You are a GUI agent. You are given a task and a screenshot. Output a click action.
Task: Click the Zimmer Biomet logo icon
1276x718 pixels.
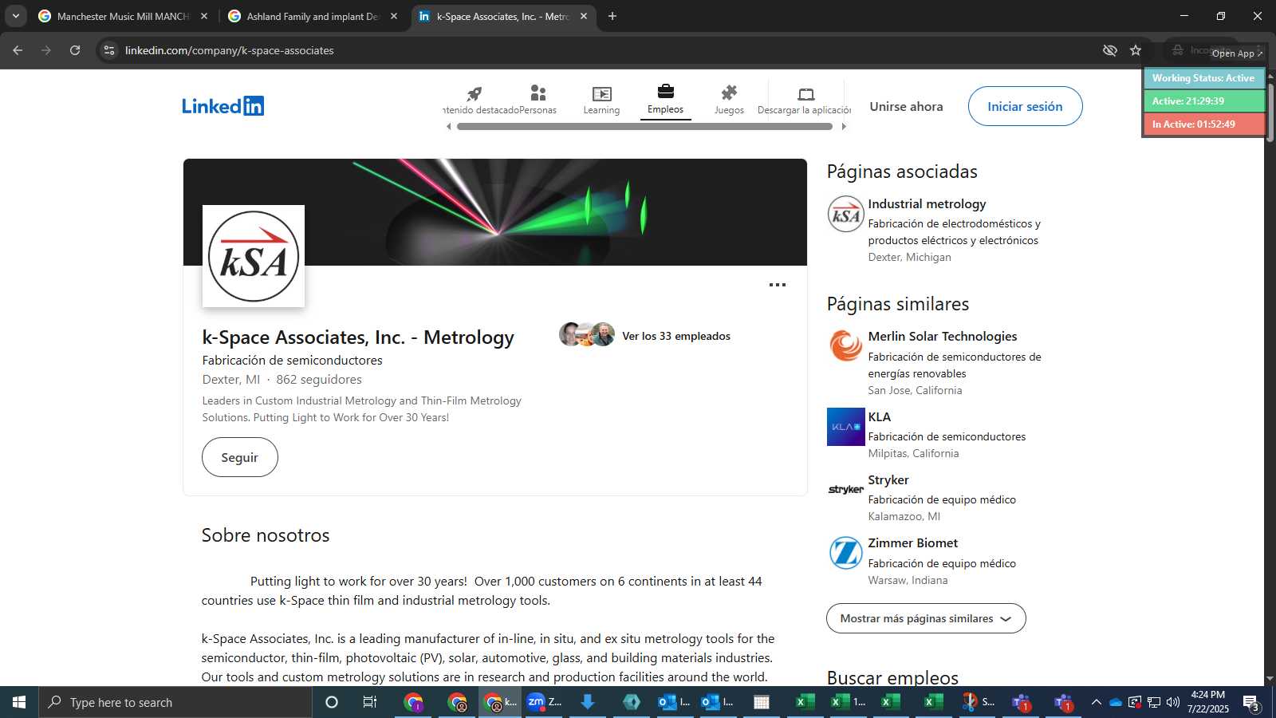[846, 553]
